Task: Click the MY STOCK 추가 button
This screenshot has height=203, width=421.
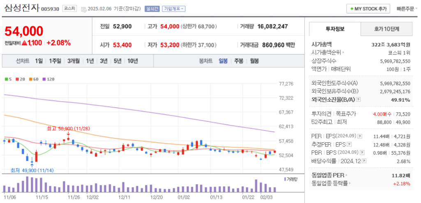Action: (368, 9)
